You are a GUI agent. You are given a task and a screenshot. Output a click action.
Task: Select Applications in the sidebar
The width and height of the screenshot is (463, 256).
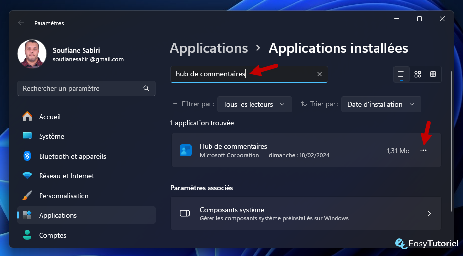(x=86, y=215)
